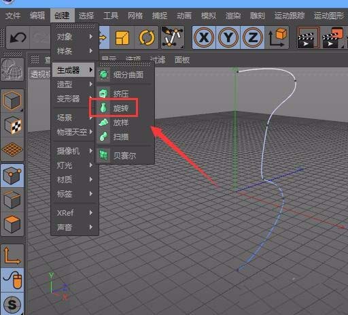
Task: Click Render to Picture Viewer icon
Action: pos(332,37)
